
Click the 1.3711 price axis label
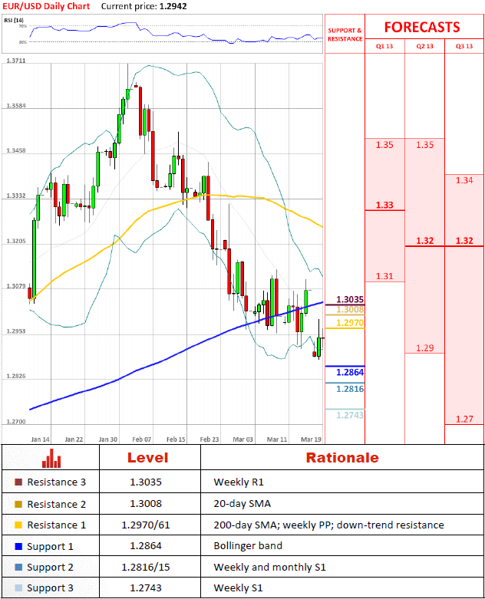pos(16,61)
